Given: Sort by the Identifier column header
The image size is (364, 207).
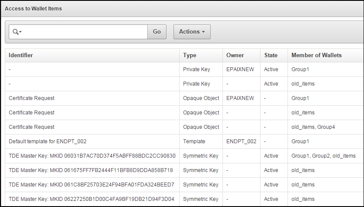Looking at the screenshot, I should tap(21, 55).
